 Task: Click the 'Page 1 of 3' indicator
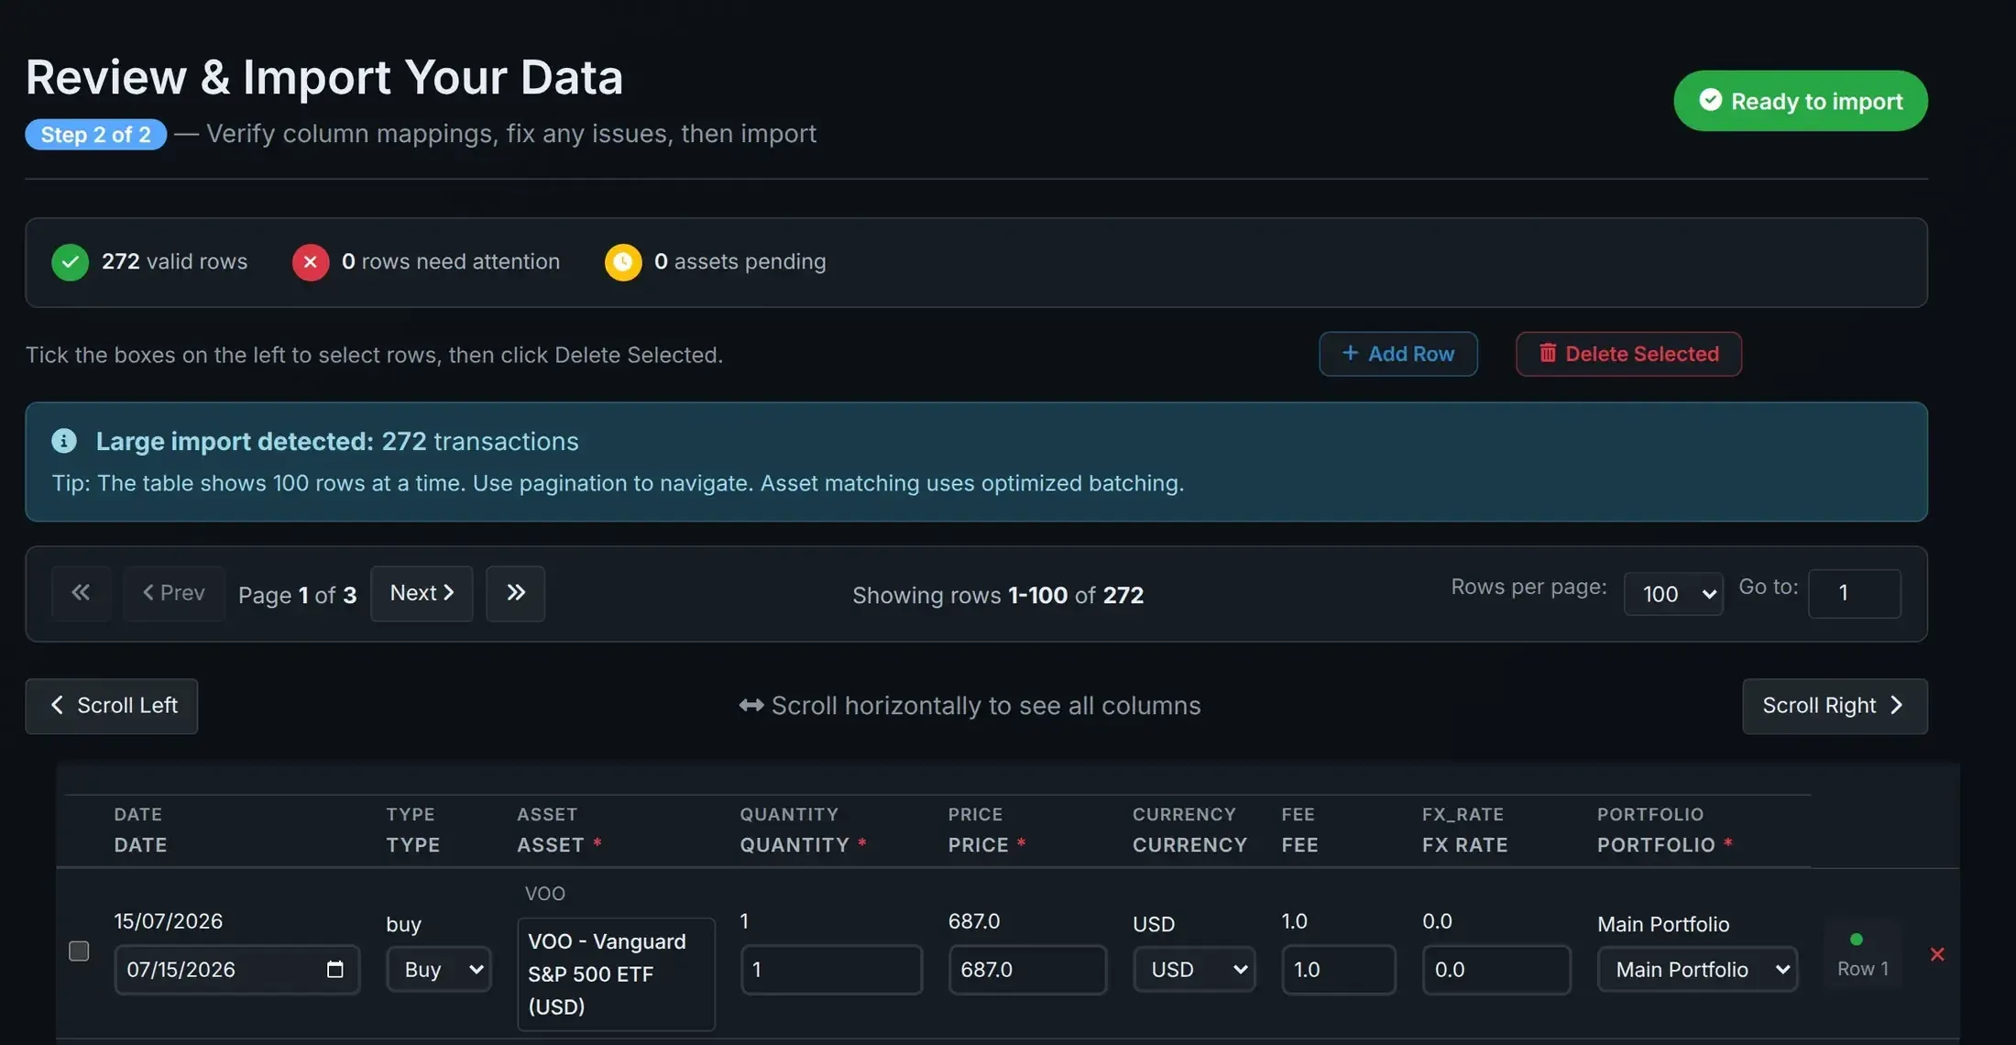(297, 595)
